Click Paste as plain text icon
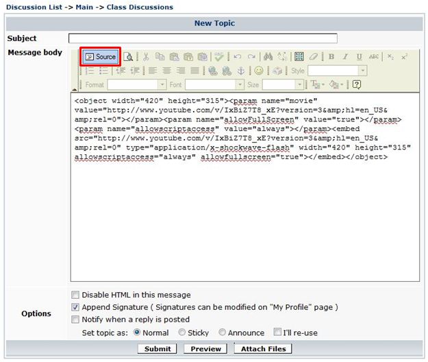The image size is (428, 362). 188,56
